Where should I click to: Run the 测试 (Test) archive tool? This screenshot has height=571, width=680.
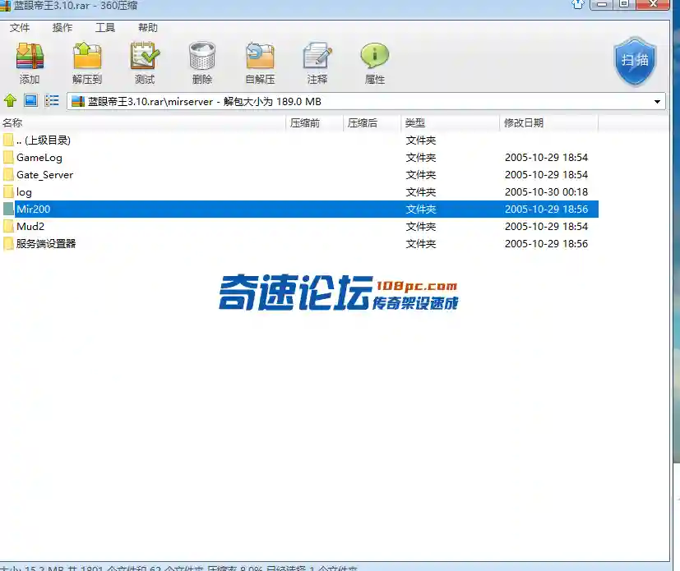point(145,56)
